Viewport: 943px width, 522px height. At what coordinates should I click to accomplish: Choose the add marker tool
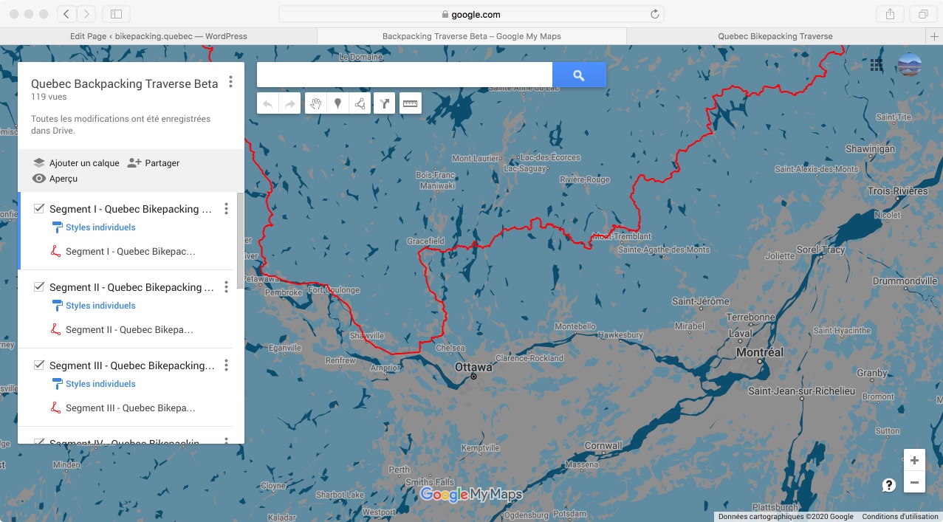338,104
